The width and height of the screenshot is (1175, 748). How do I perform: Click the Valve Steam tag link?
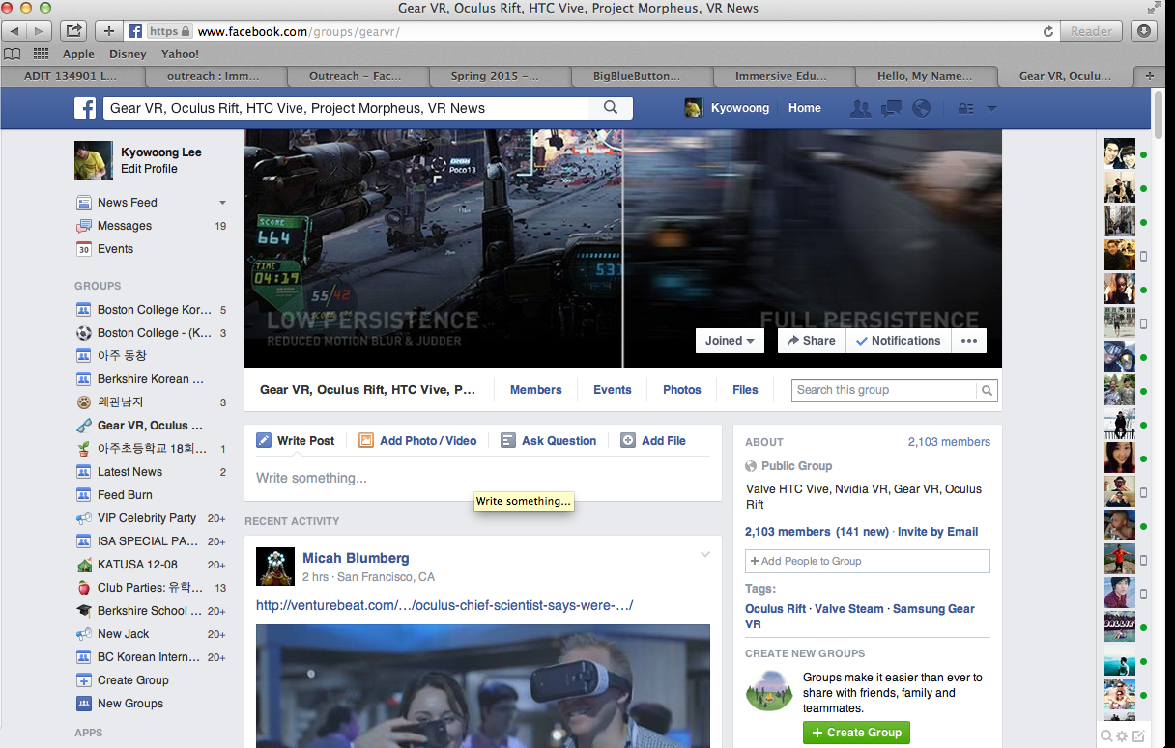point(849,609)
